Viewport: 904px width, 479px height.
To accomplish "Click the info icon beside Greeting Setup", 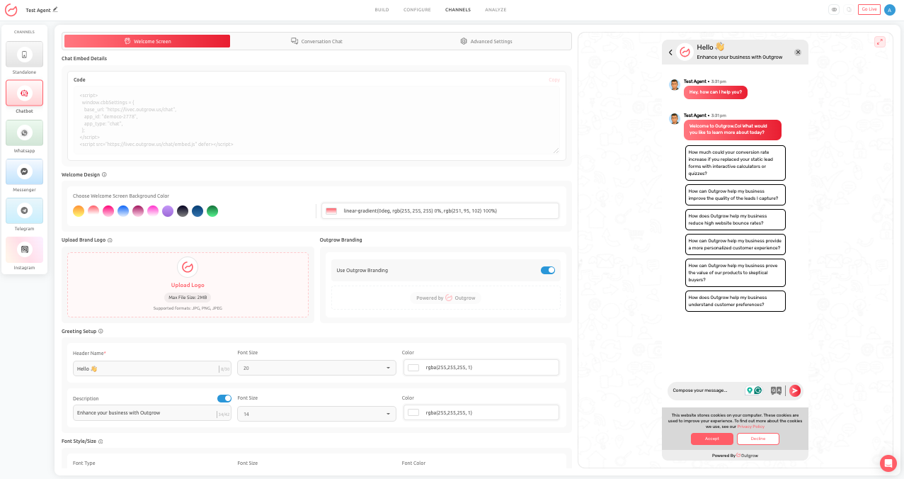I will (101, 331).
